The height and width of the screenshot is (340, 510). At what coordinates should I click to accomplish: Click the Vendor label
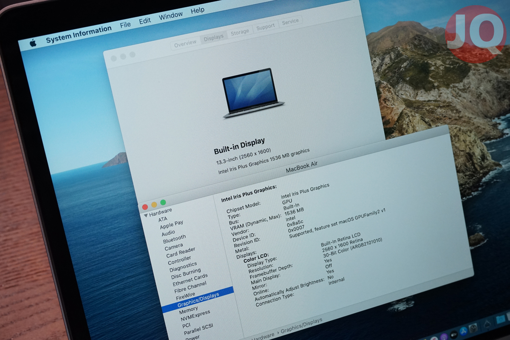click(240, 233)
